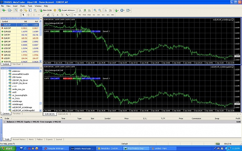Open the Favorites tab in Navigator

pyautogui.click(x=17, y=114)
